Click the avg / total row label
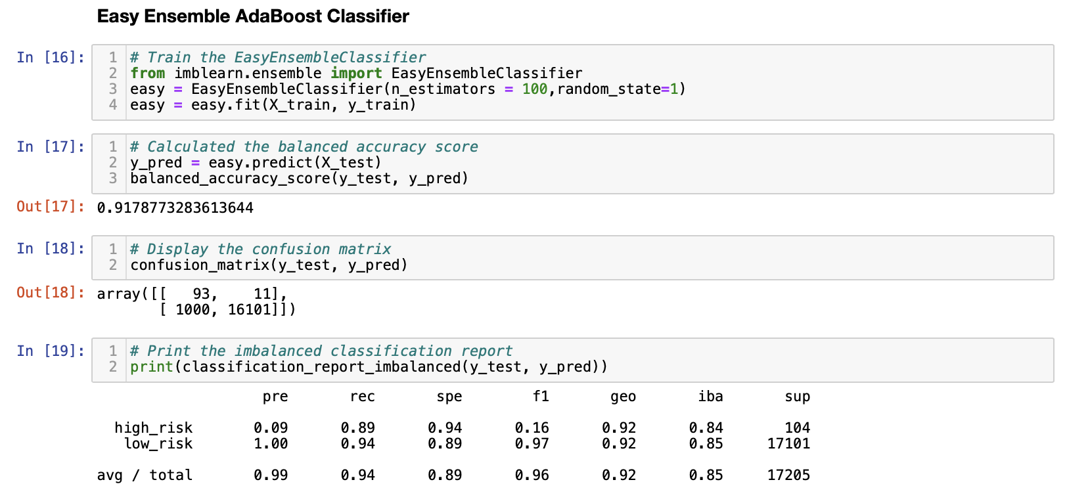 point(145,475)
